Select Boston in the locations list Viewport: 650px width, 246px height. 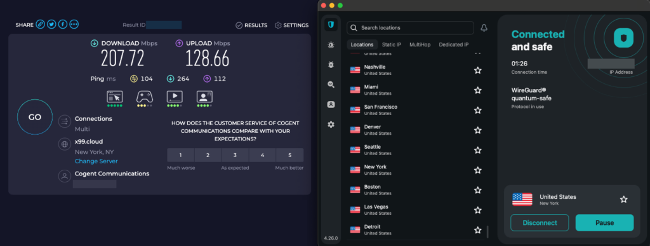pyautogui.click(x=415, y=189)
